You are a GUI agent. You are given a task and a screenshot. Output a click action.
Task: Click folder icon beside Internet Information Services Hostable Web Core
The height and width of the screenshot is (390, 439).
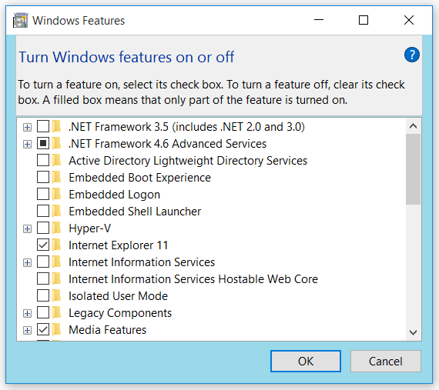(56, 279)
